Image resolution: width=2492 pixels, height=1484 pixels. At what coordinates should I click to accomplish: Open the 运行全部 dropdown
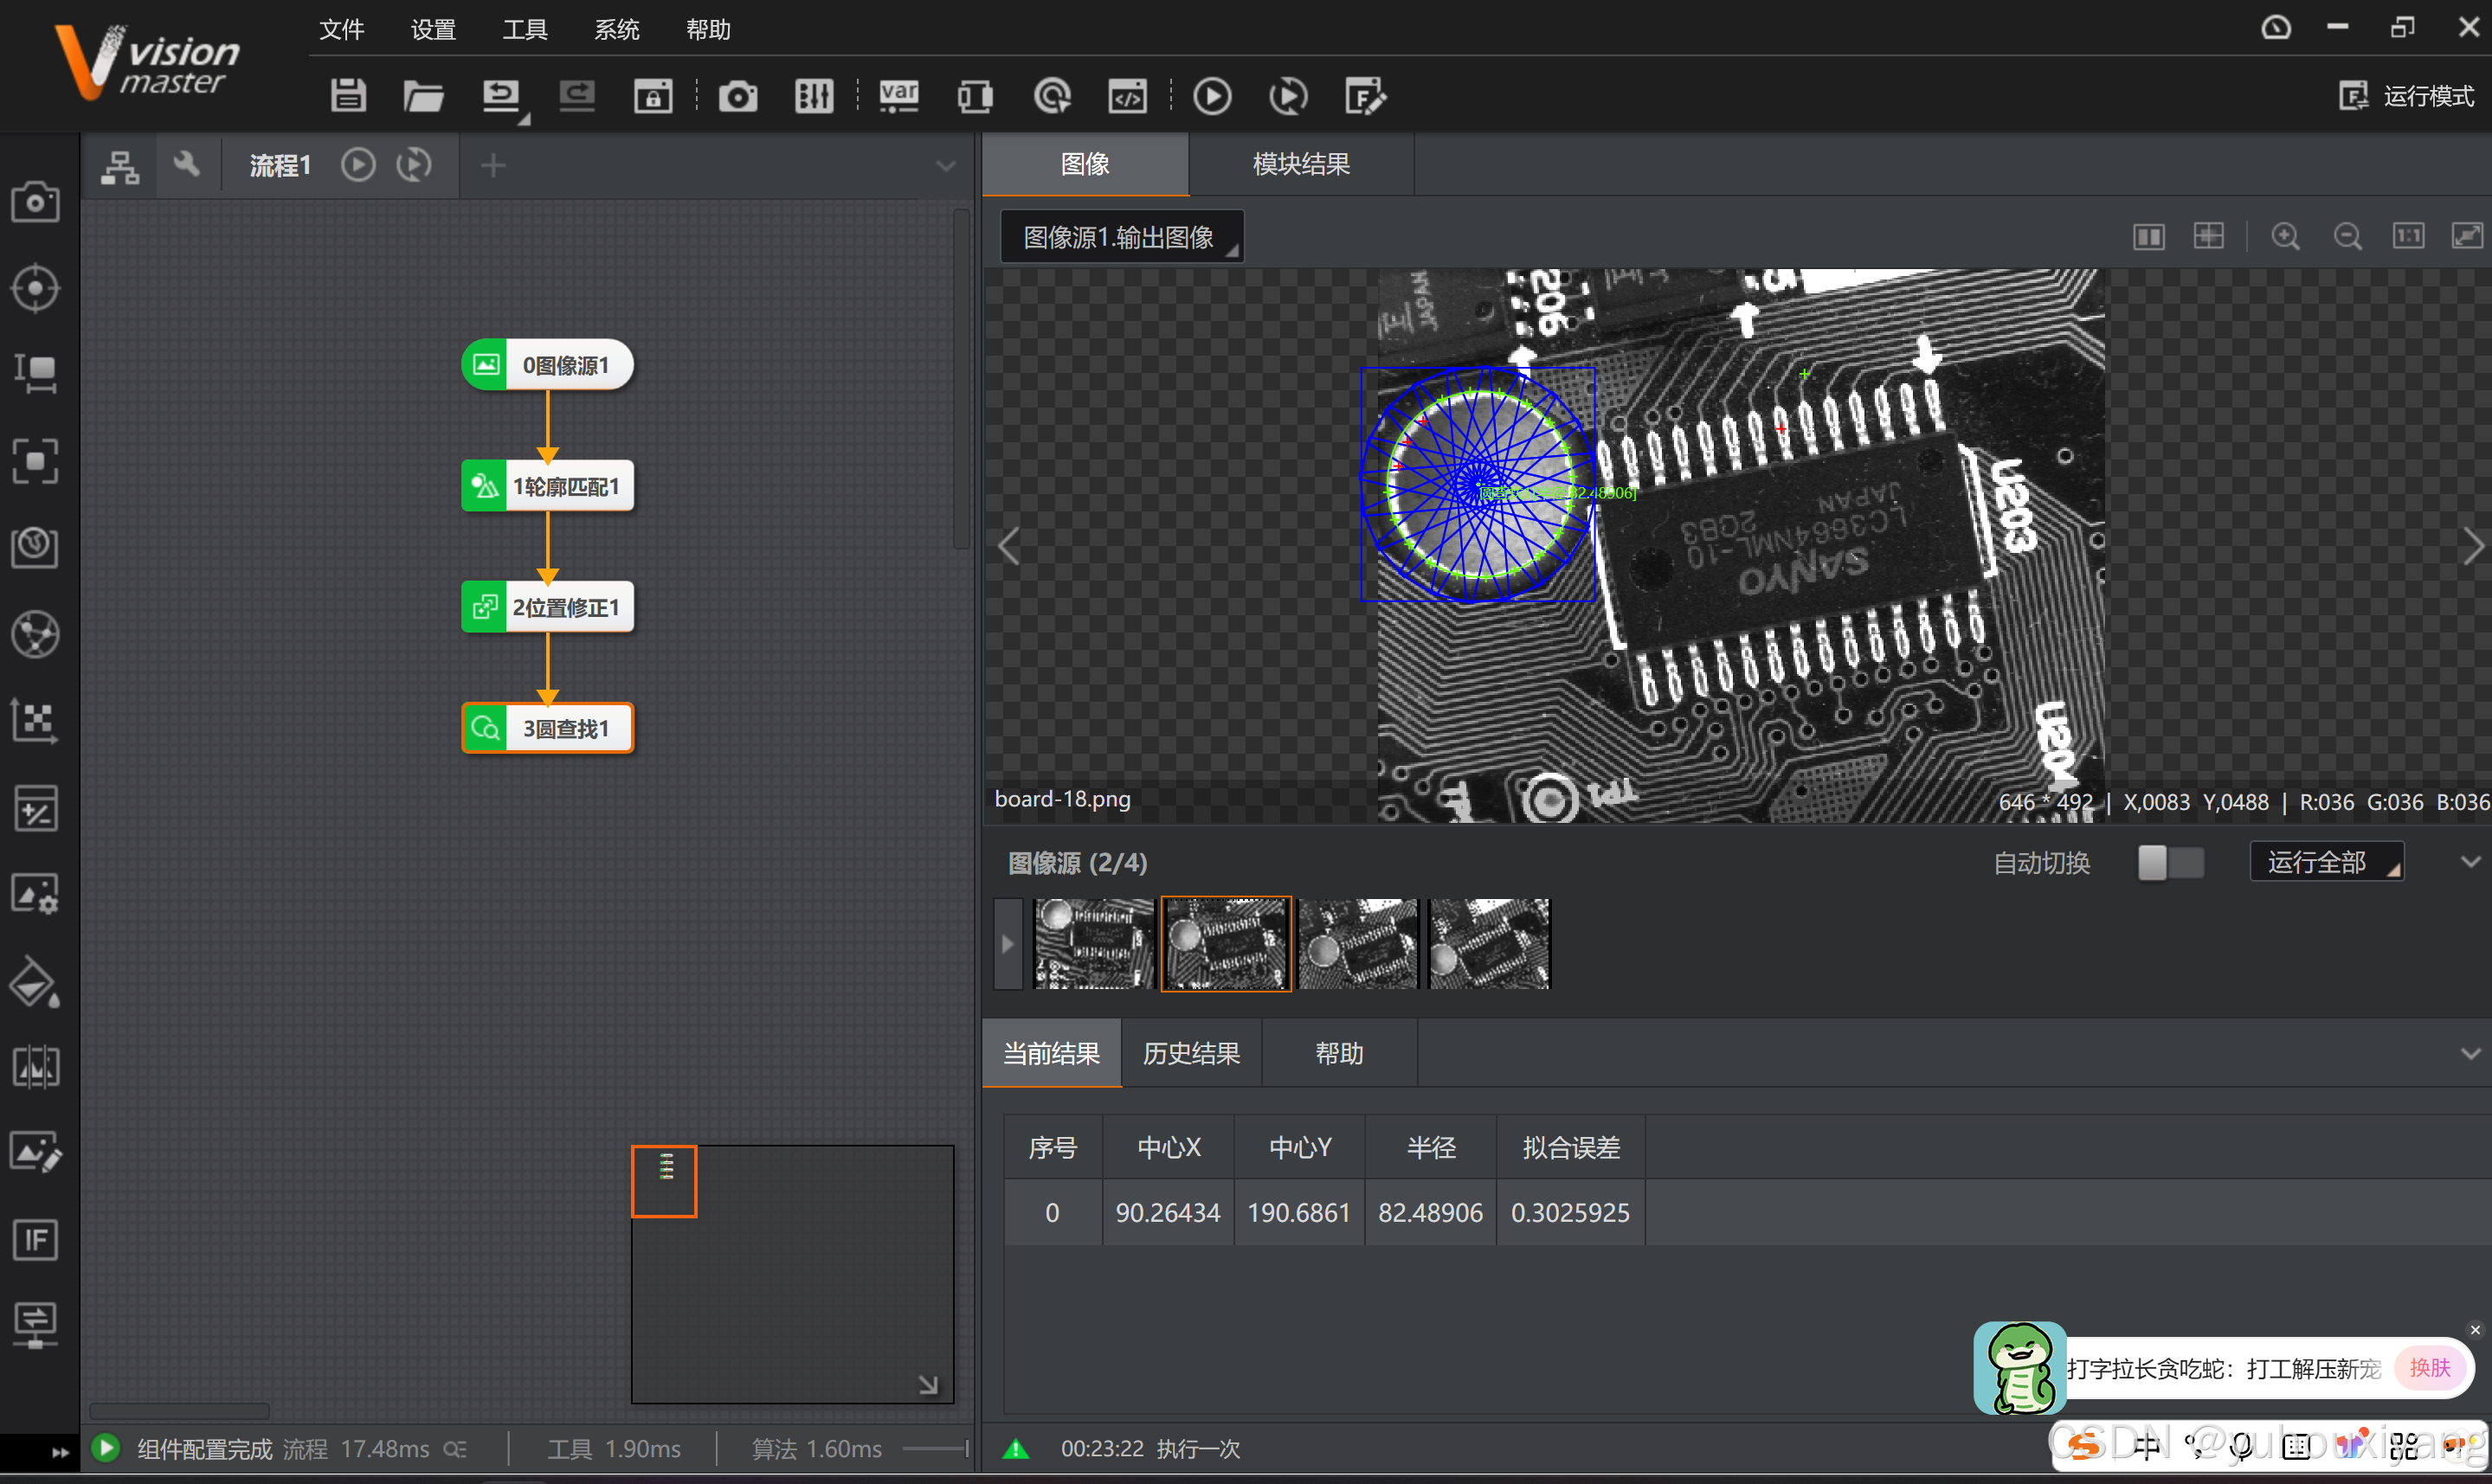(2326, 862)
